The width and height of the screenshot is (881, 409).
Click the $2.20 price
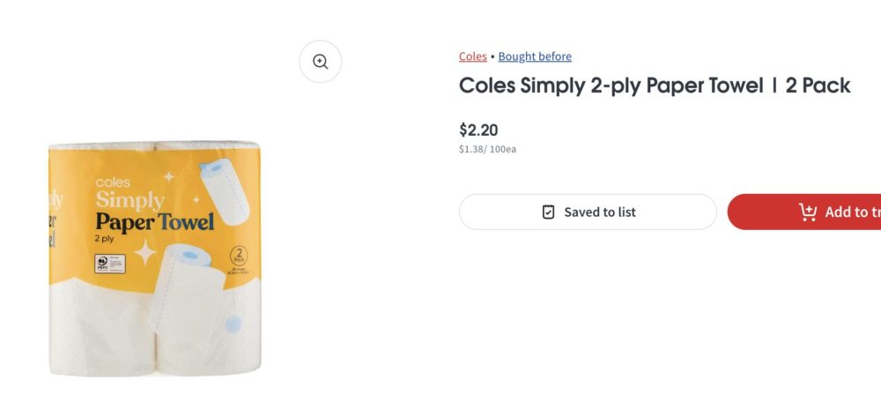478,130
